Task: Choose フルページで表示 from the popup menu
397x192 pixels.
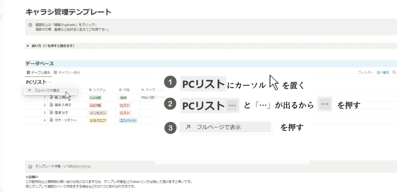Action: click(50, 90)
